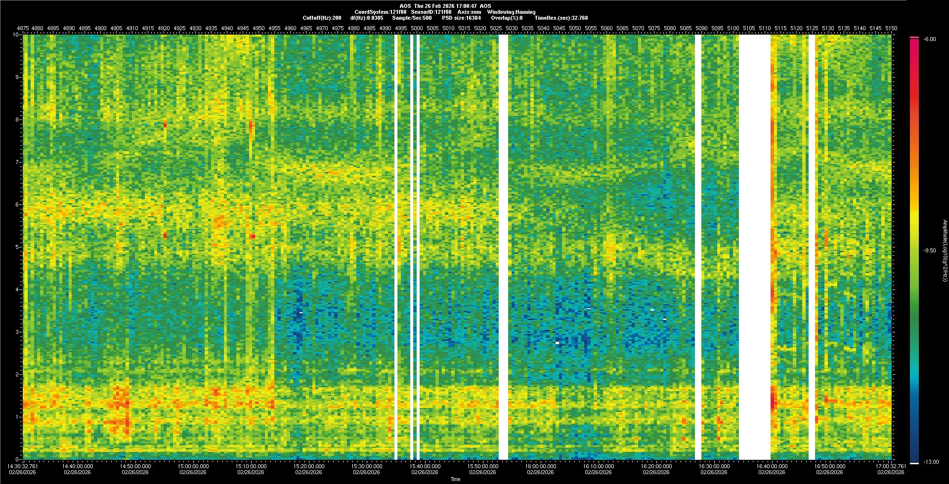Click the 16:40:00.000 time label
Image resolution: width=949 pixels, height=484 pixels.
pyautogui.click(x=772, y=466)
